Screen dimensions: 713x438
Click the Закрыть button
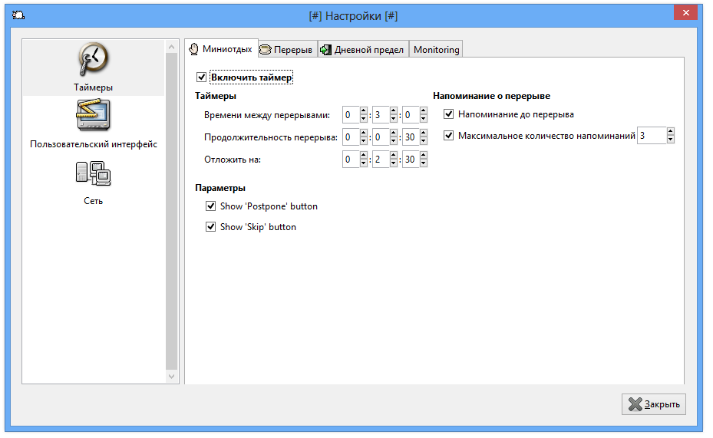coord(653,404)
